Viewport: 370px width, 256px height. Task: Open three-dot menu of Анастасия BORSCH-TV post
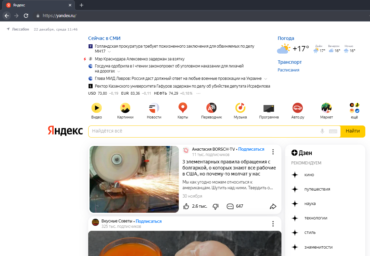tap(273, 152)
